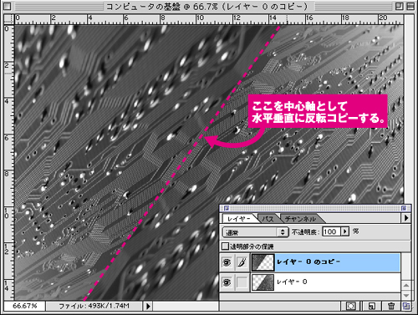Click the palette resize corner icon
This screenshot has width=418, height=315.
click(406, 306)
